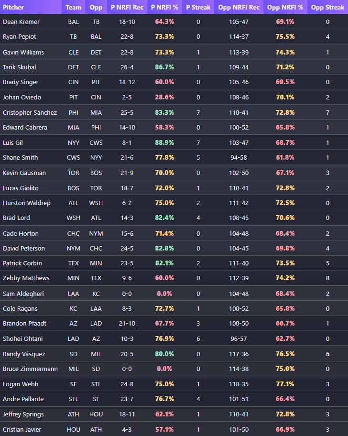Click the Opp column header
The height and width of the screenshot is (436, 348).
click(96, 7)
